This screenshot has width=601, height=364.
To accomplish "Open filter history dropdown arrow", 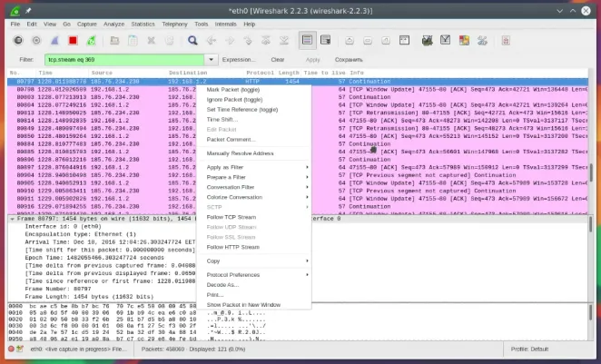I will (x=212, y=60).
